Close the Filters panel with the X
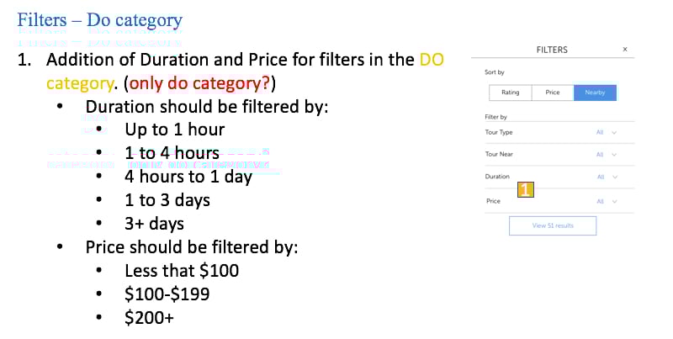673x339 pixels. click(625, 50)
